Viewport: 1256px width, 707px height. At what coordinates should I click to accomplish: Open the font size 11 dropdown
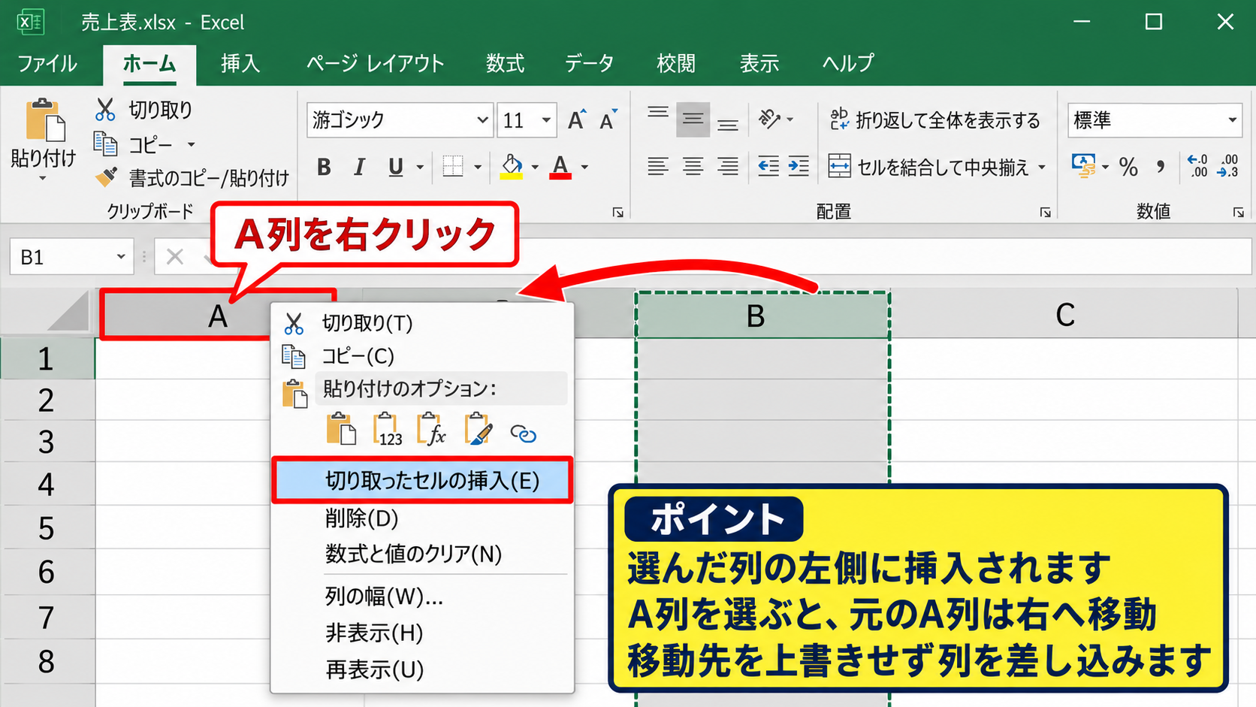point(546,120)
